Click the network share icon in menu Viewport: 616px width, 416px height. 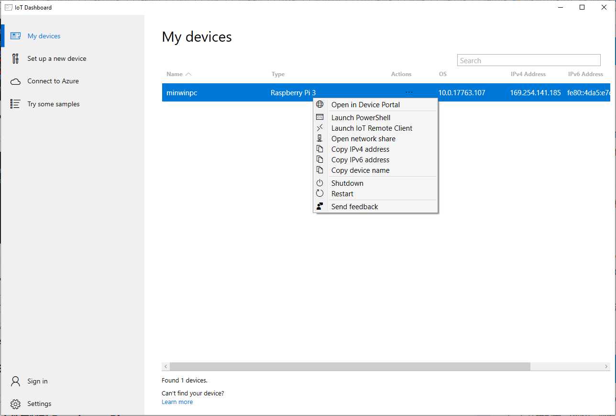coord(320,138)
